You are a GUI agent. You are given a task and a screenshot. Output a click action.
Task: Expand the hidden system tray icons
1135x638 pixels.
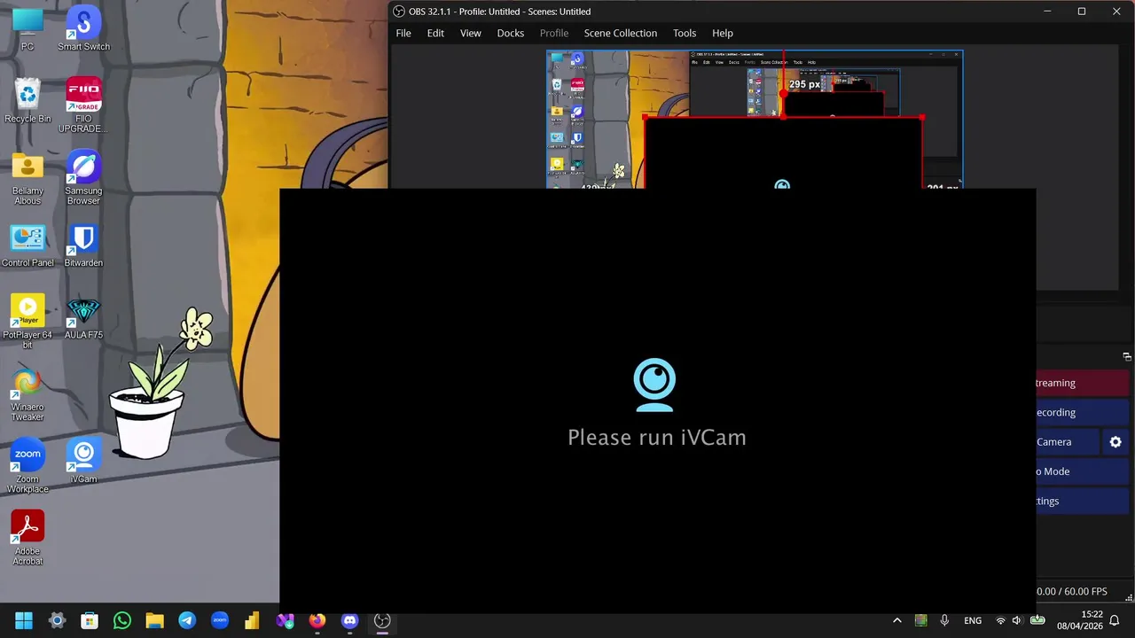(896, 620)
